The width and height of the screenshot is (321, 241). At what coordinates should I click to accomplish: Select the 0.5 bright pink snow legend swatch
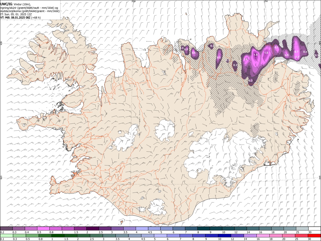point(43,228)
